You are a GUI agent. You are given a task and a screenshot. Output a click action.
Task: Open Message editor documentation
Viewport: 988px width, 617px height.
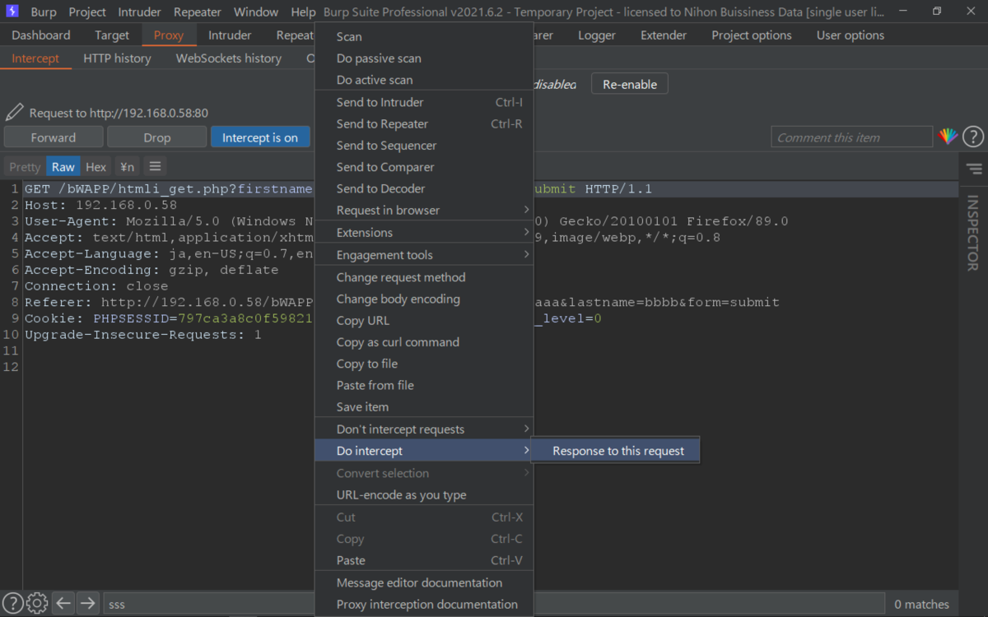(424, 582)
